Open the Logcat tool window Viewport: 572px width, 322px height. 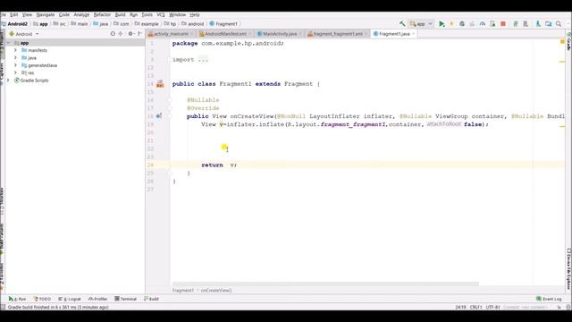point(70,299)
